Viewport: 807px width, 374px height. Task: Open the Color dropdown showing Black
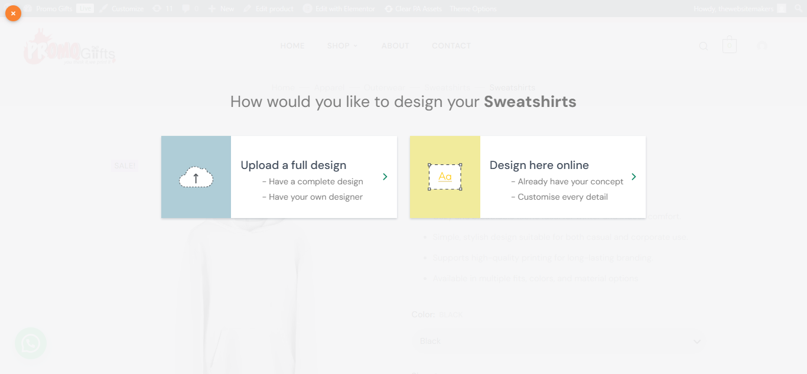(x=558, y=342)
